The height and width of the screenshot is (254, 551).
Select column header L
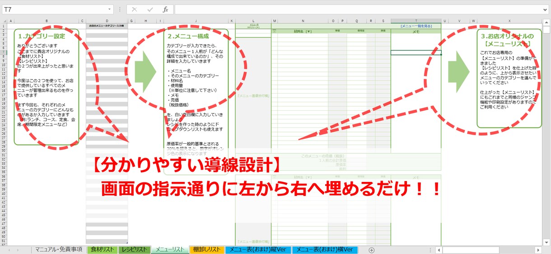[253, 21]
